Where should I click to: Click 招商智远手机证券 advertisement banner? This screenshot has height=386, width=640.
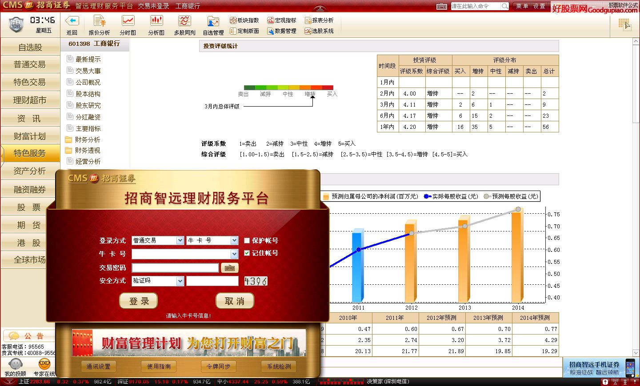pos(599,368)
